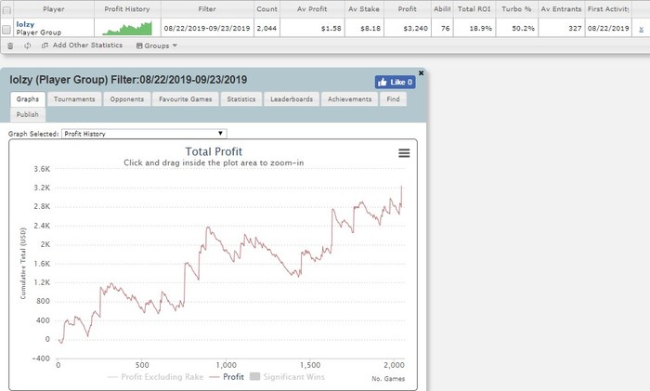
Task: Click the green profit history thumbnail
Action: 127,29
